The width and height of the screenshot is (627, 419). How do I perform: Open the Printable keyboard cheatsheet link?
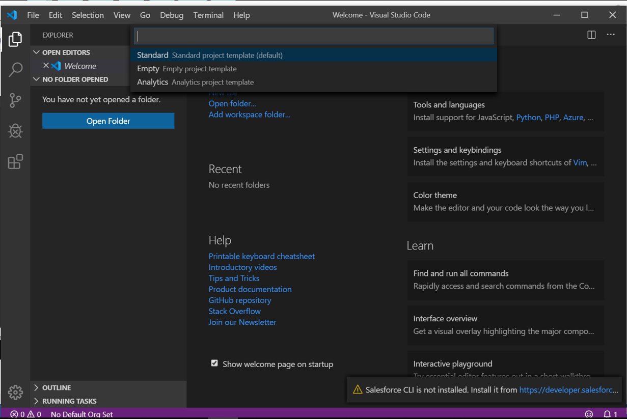coord(261,256)
